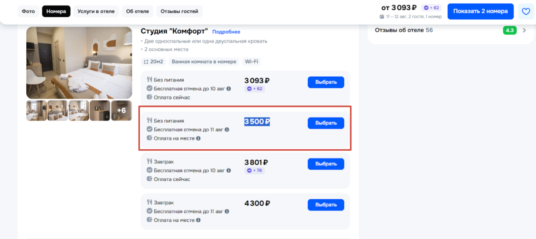This screenshot has width=536, height=239.
Task: Add hotel to favorites with heart icon
Action: (526, 11)
